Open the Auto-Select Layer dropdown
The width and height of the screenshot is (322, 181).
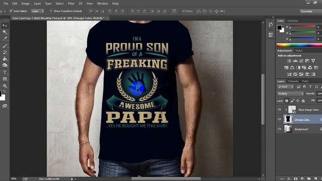click(38, 11)
